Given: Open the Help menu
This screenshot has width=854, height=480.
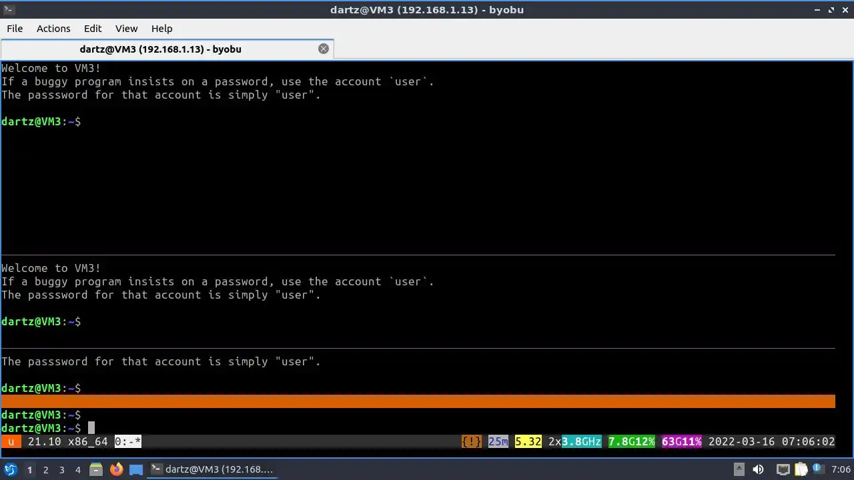Looking at the screenshot, I should pyautogui.click(x=161, y=29).
